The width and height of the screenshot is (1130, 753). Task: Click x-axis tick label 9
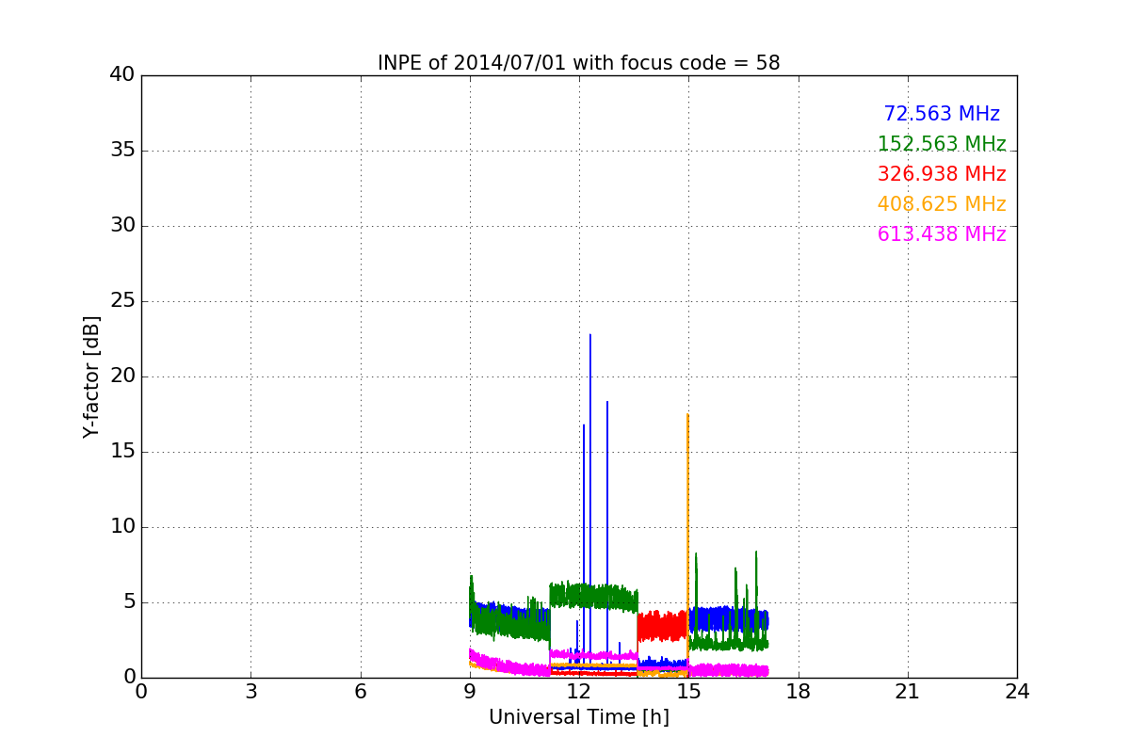tap(470, 692)
